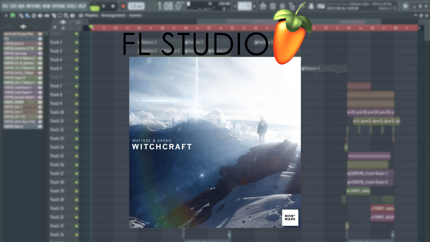This screenshot has height=242, width=430.
Task: Step to the previous pattern with left arrow
Action: pyautogui.click(x=235, y=6)
